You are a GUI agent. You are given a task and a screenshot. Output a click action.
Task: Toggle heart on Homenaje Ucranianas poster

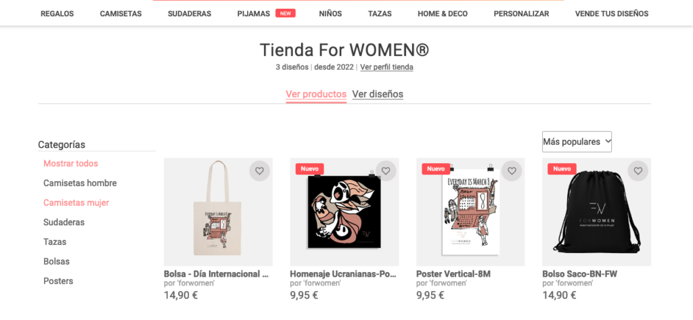(386, 171)
